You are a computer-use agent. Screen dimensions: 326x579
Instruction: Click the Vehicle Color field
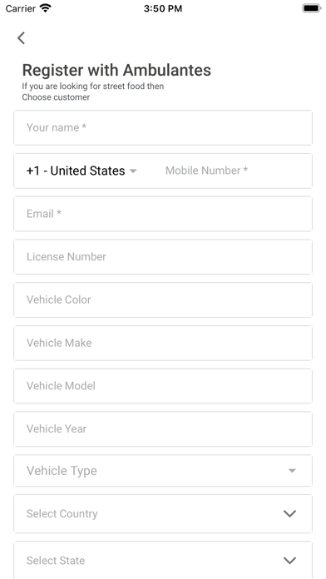[x=163, y=299]
